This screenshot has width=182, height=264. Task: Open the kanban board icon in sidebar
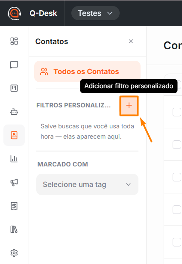(14, 88)
